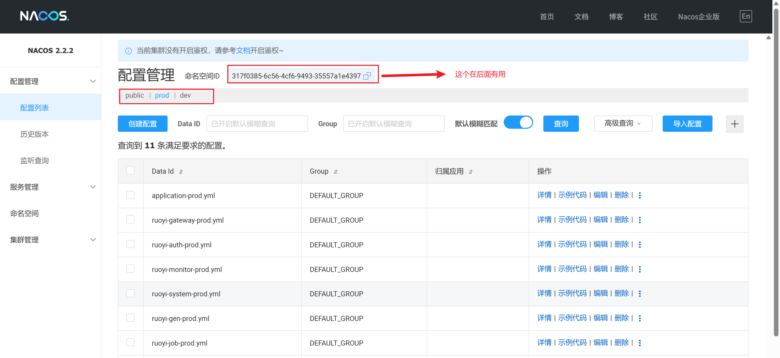Check the select-all header checkbox
The width and height of the screenshot is (780, 358).
point(131,171)
